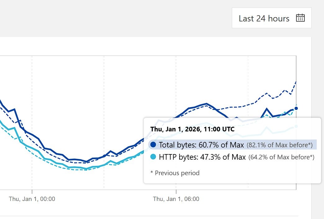Click the x-axis tick mark above 00:00 label
The height and width of the screenshot is (219, 324).
(32, 192)
